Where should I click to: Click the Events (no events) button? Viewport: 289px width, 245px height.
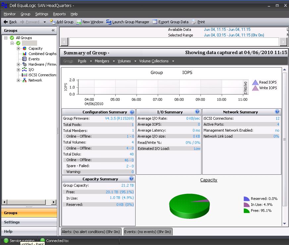(x=147, y=232)
